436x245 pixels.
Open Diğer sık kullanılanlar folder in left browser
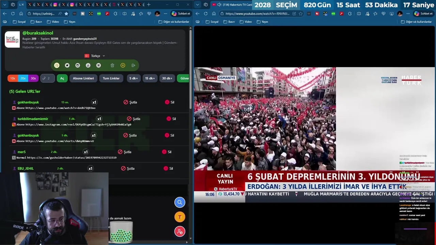tap(174, 22)
